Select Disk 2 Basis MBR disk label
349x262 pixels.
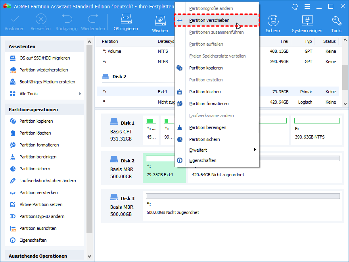pyautogui.click(x=122, y=169)
